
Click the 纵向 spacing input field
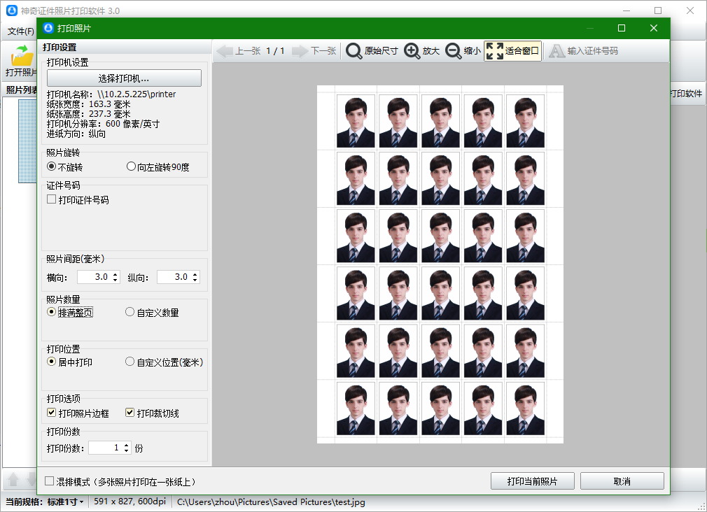coord(173,277)
